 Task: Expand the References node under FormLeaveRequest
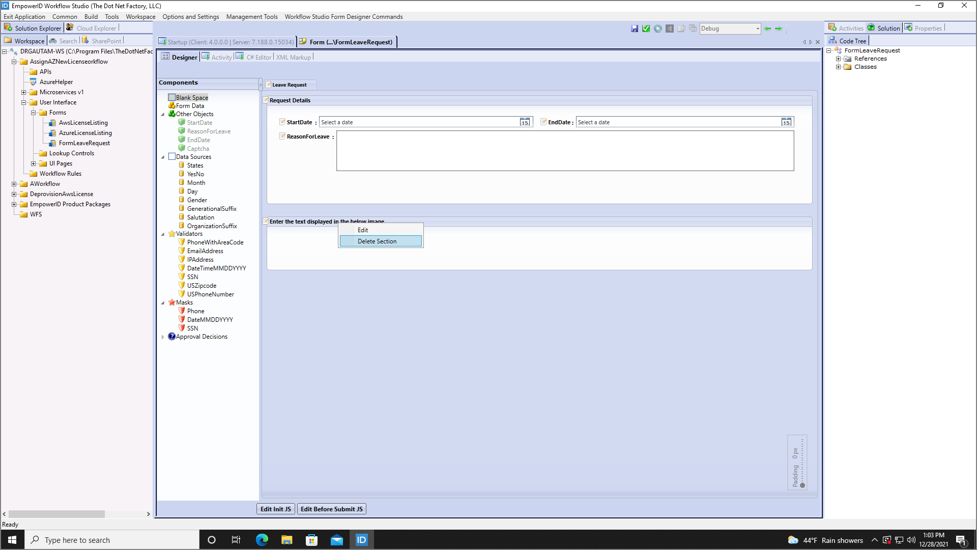click(x=839, y=58)
